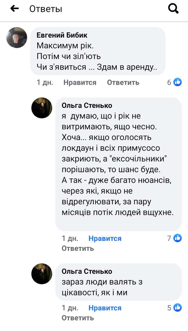Click like reaction icon with count 6
This screenshot has height=331, width=188.
pyautogui.click(x=177, y=82)
